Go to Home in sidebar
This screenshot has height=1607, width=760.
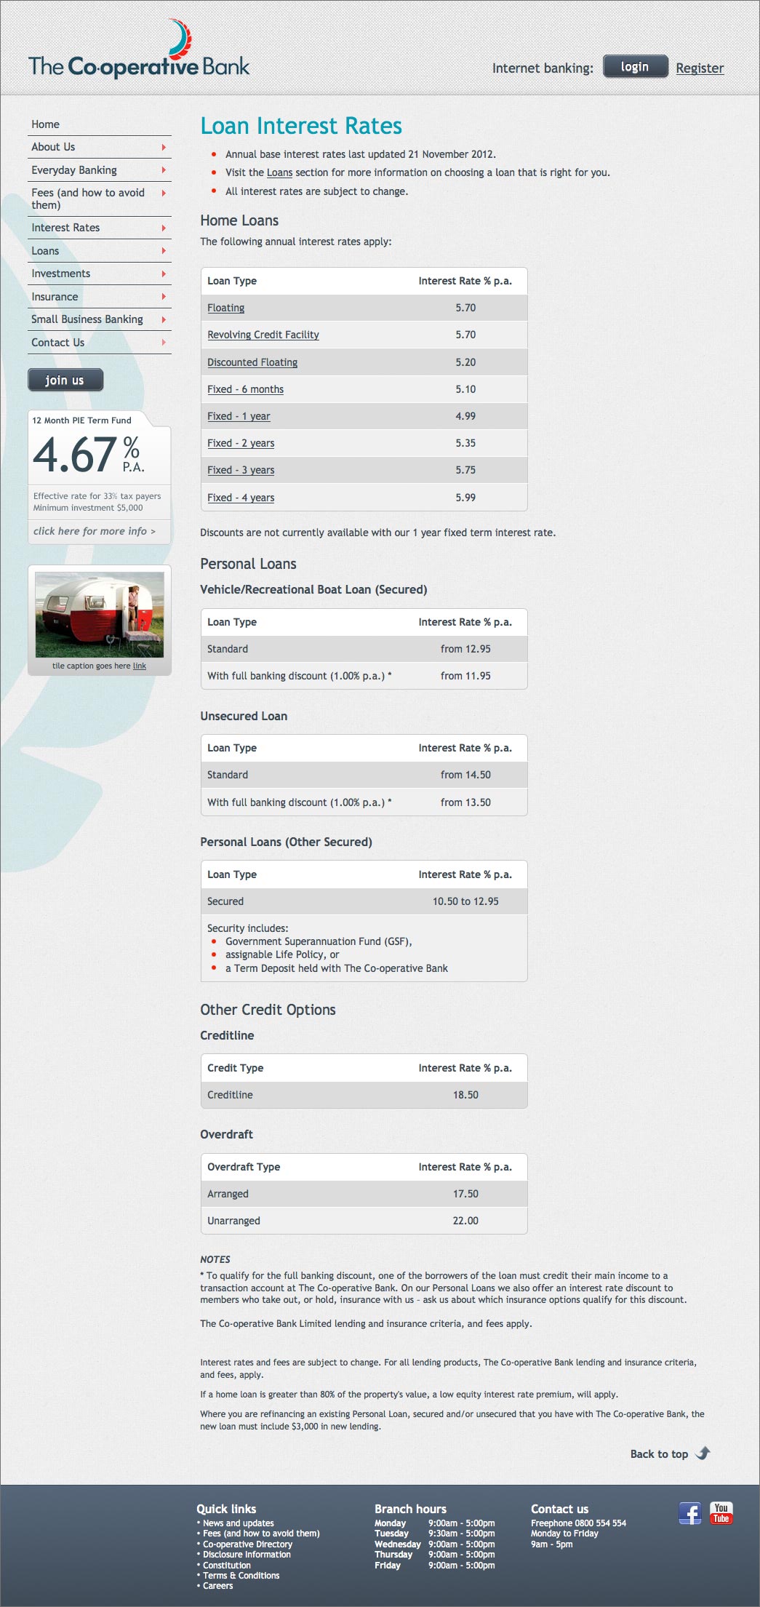click(45, 124)
